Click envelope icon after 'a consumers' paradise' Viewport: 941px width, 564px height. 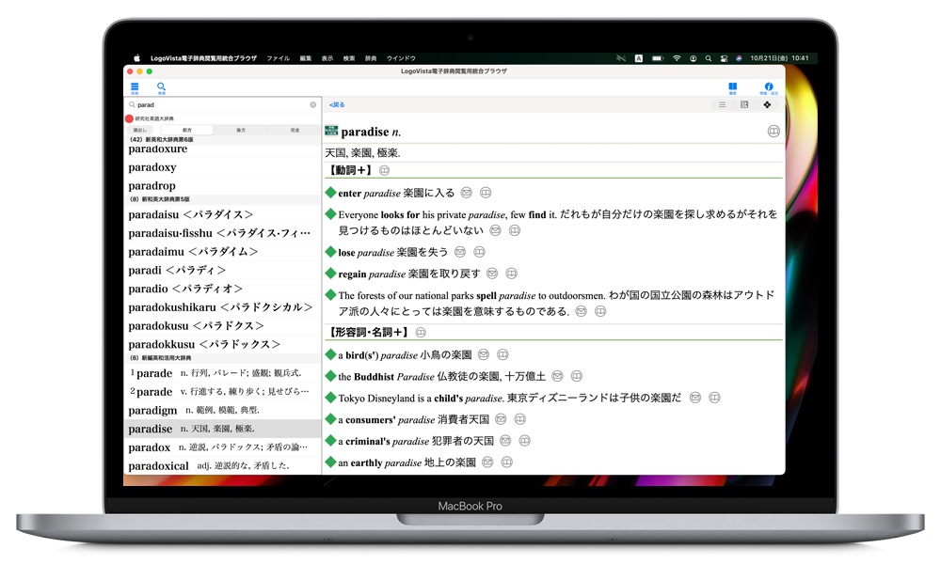point(501,419)
